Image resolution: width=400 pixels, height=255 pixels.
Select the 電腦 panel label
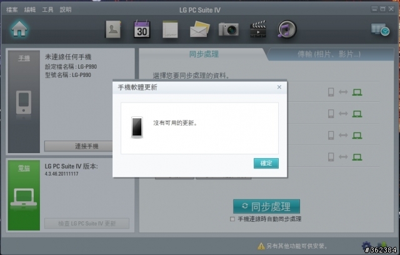24,168
